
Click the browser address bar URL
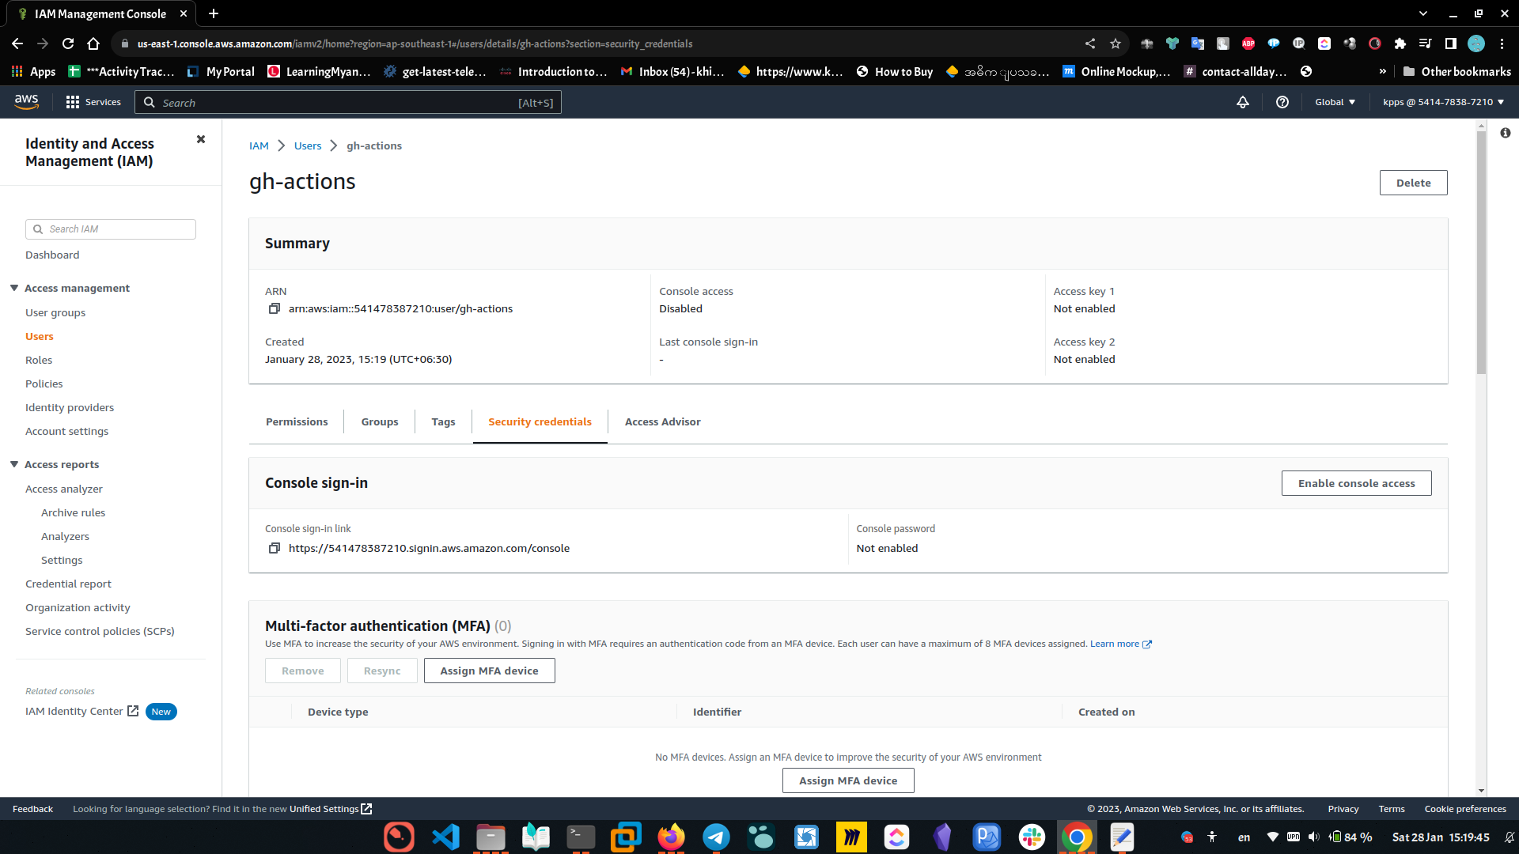pyautogui.click(x=415, y=43)
